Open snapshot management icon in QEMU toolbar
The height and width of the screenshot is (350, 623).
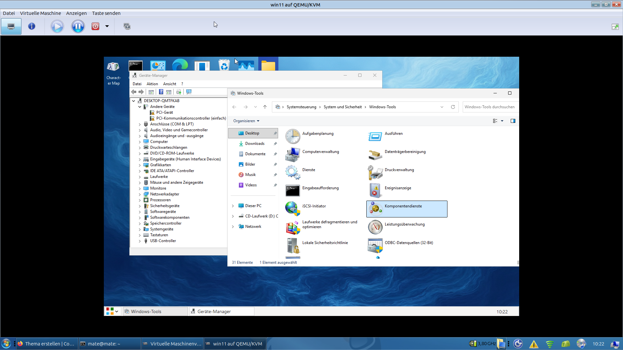(x=127, y=26)
